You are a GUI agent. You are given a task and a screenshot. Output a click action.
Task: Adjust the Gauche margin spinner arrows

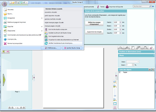pyautogui.click(x=120, y=33)
